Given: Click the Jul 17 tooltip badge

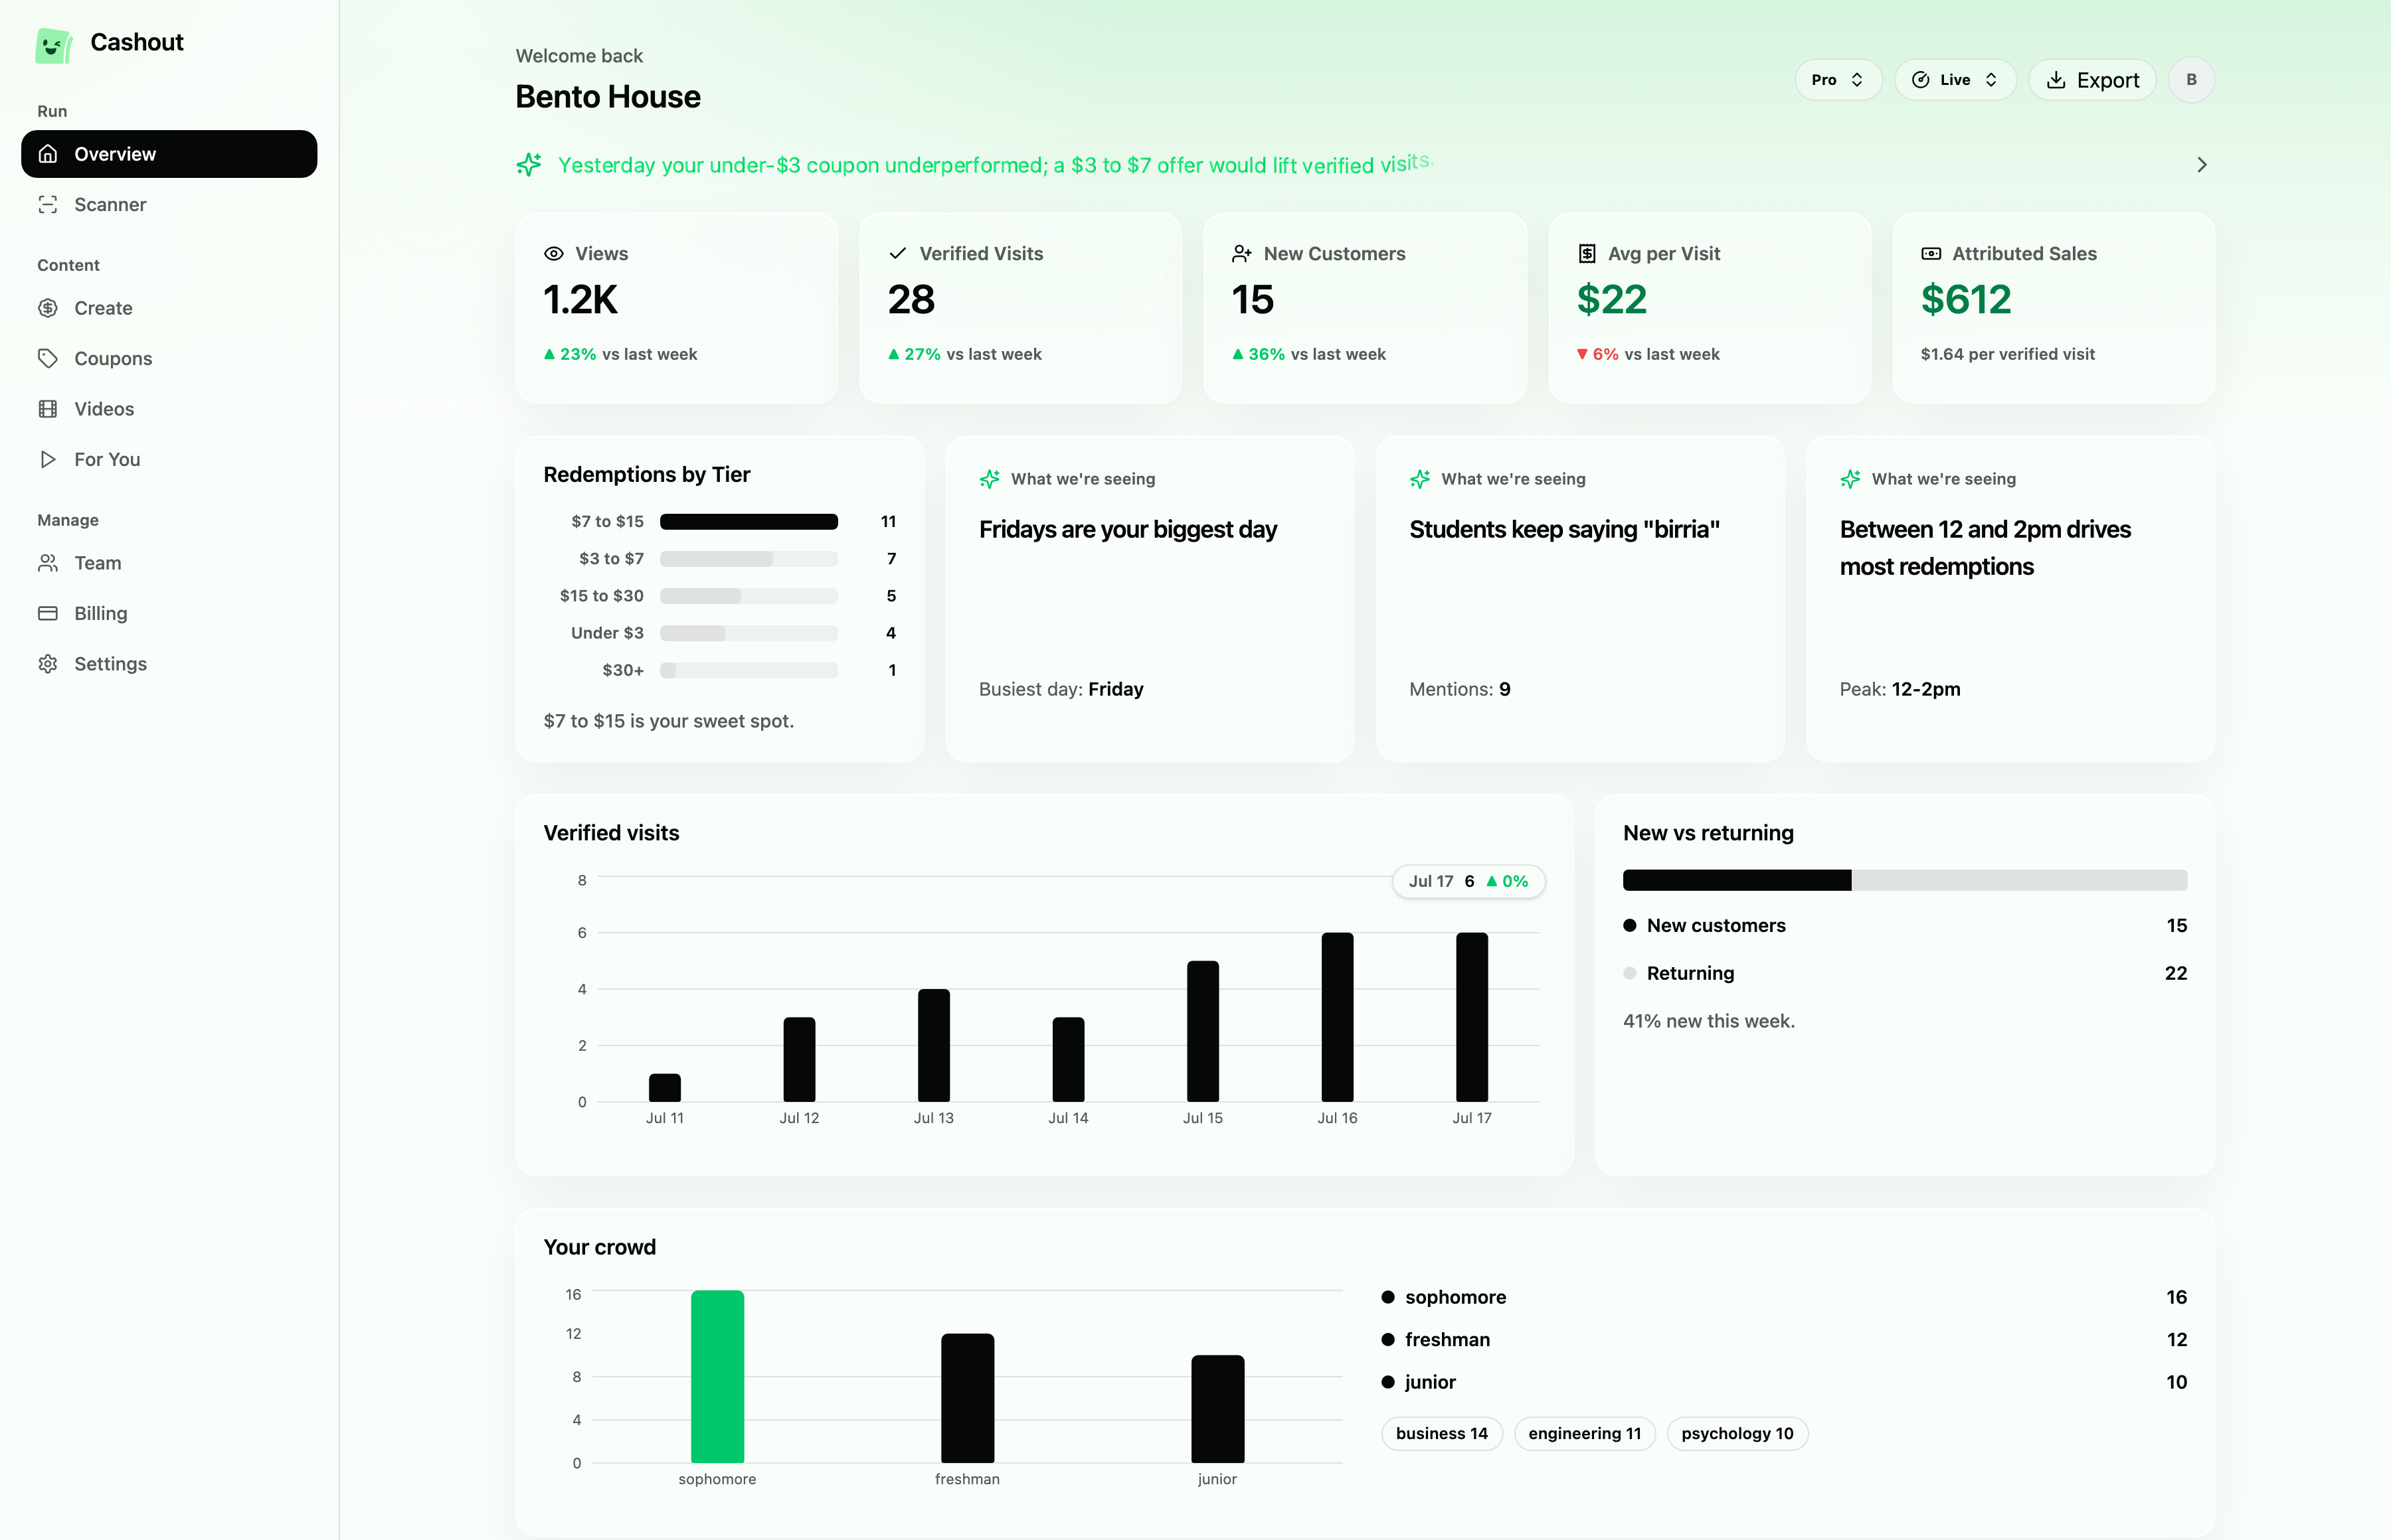Looking at the screenshot, I should [x=1468, y=881].
